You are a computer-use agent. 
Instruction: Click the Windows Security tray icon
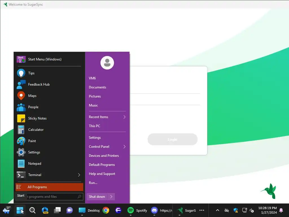(236, 210)
